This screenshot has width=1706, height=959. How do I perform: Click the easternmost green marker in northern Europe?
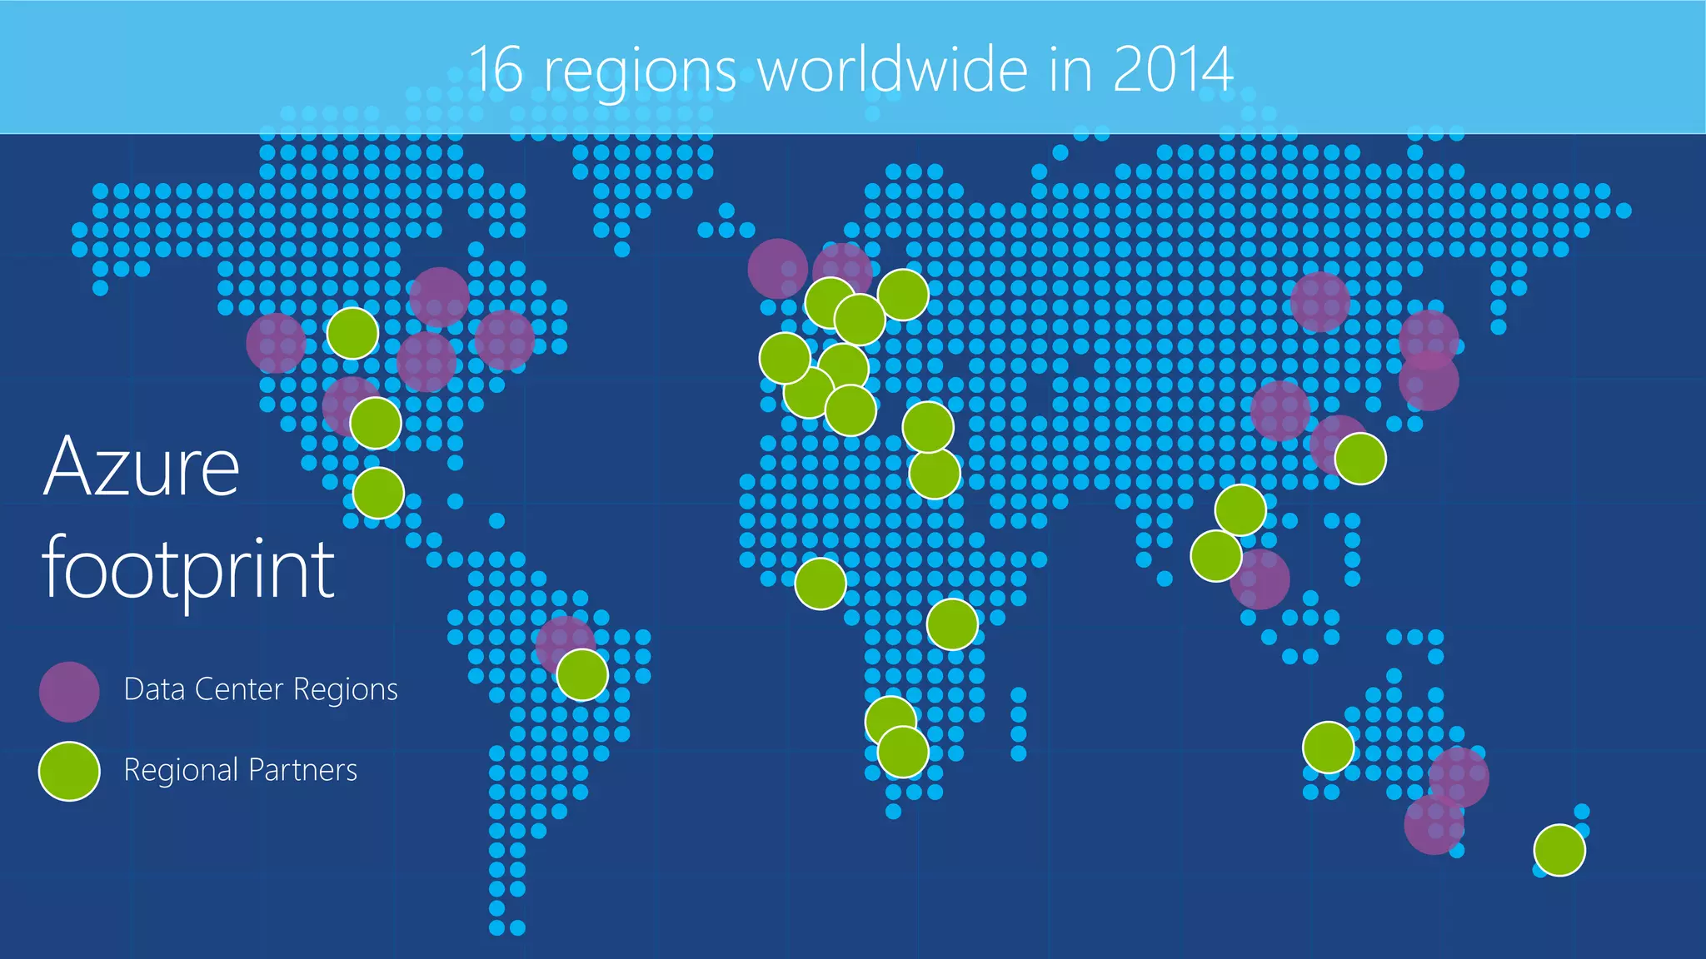click(903, 295)
